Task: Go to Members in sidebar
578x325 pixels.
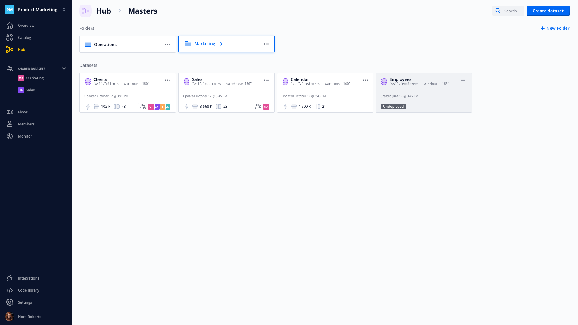Action: 26,124
